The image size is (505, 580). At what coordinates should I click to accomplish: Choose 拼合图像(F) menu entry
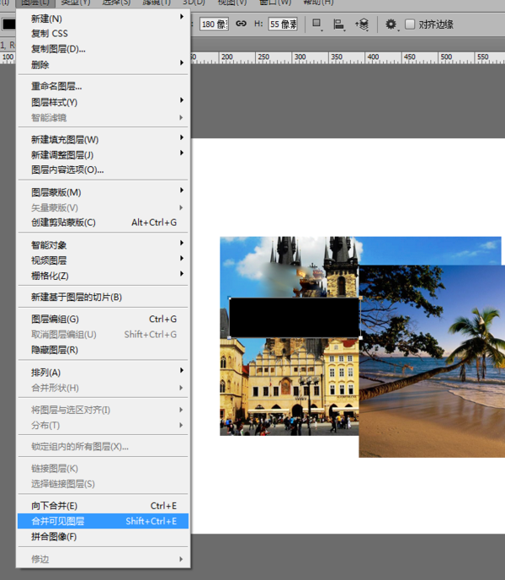pyautogui.click(x=103, y=536)
